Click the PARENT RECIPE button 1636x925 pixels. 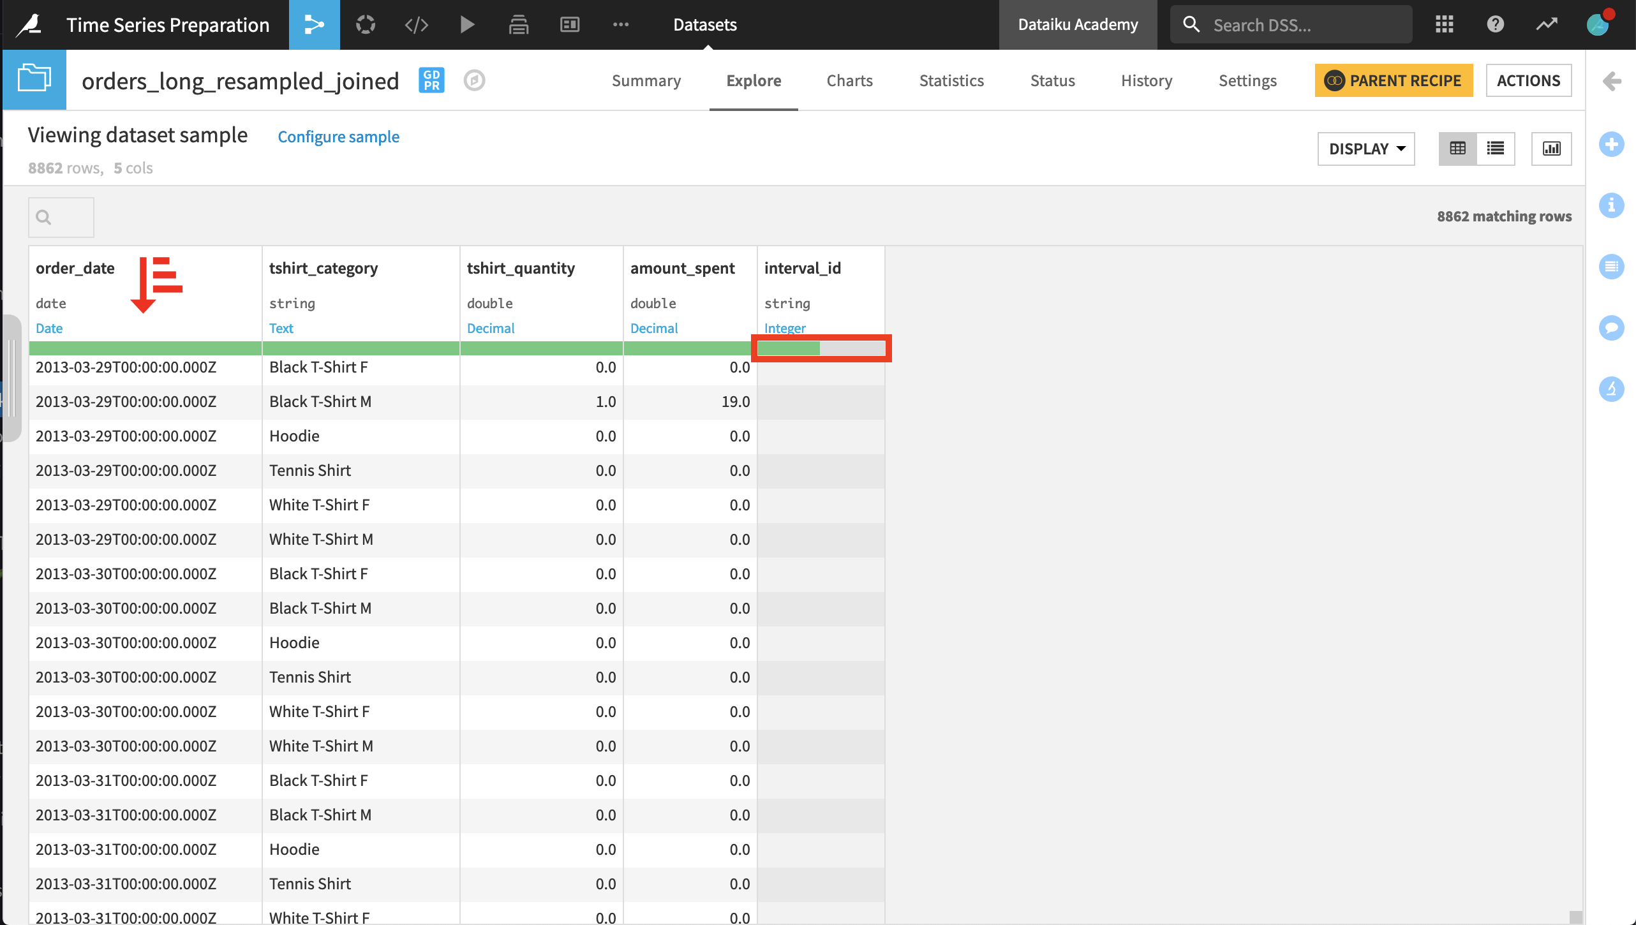tap(1394, 81)
